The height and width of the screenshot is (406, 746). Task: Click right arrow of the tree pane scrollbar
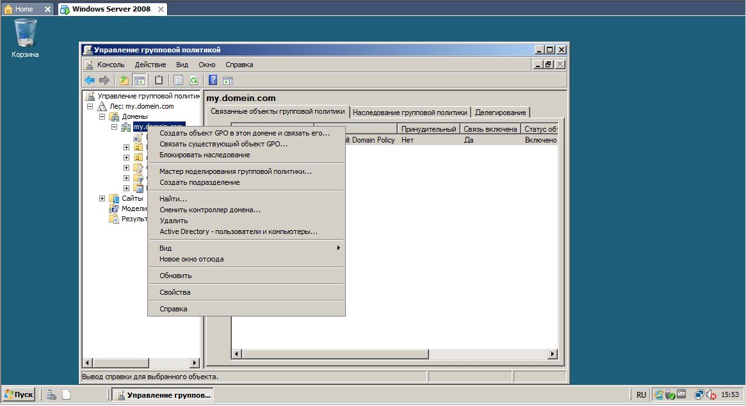(x=194, y=363)
